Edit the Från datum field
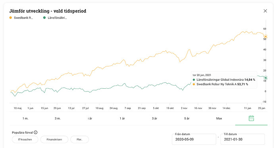The width and height of the screenshot is (274, 148). tap(194, 139)
